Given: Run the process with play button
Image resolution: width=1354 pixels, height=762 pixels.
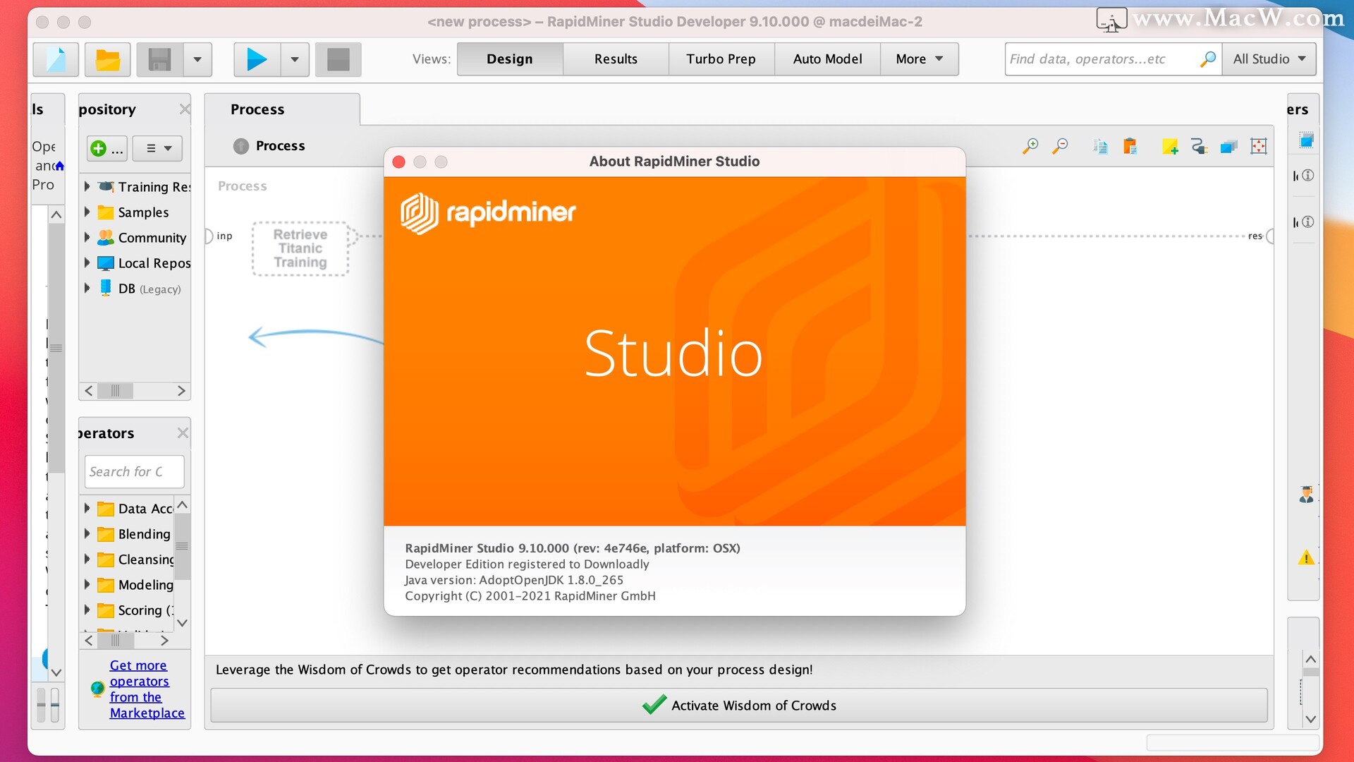Looking at the screenshot, I should point(257,59).
